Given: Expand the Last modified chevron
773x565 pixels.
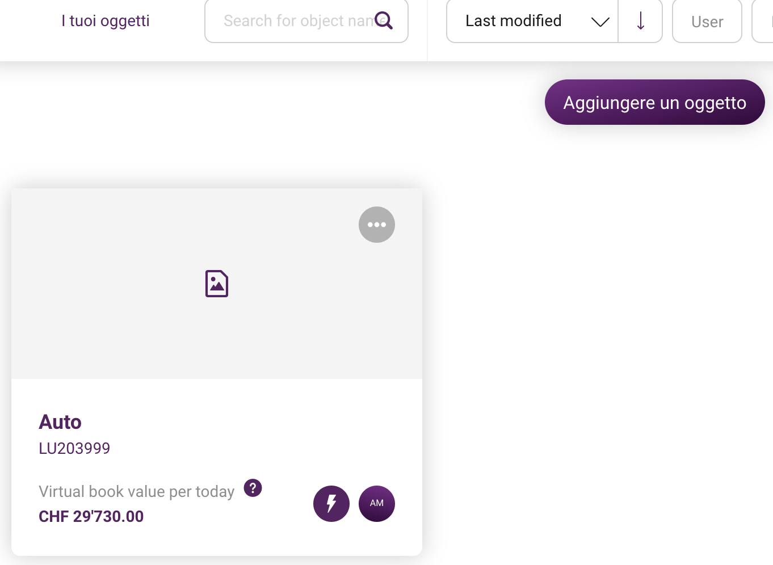Looking at the screenshot, I should point(600,22).
